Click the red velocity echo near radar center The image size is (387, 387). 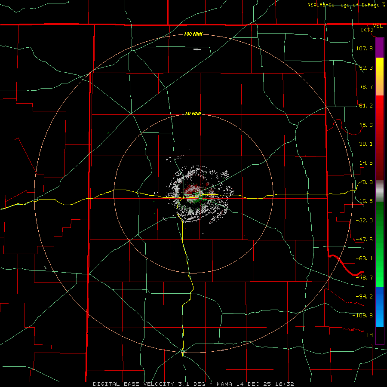click(191, 190)
